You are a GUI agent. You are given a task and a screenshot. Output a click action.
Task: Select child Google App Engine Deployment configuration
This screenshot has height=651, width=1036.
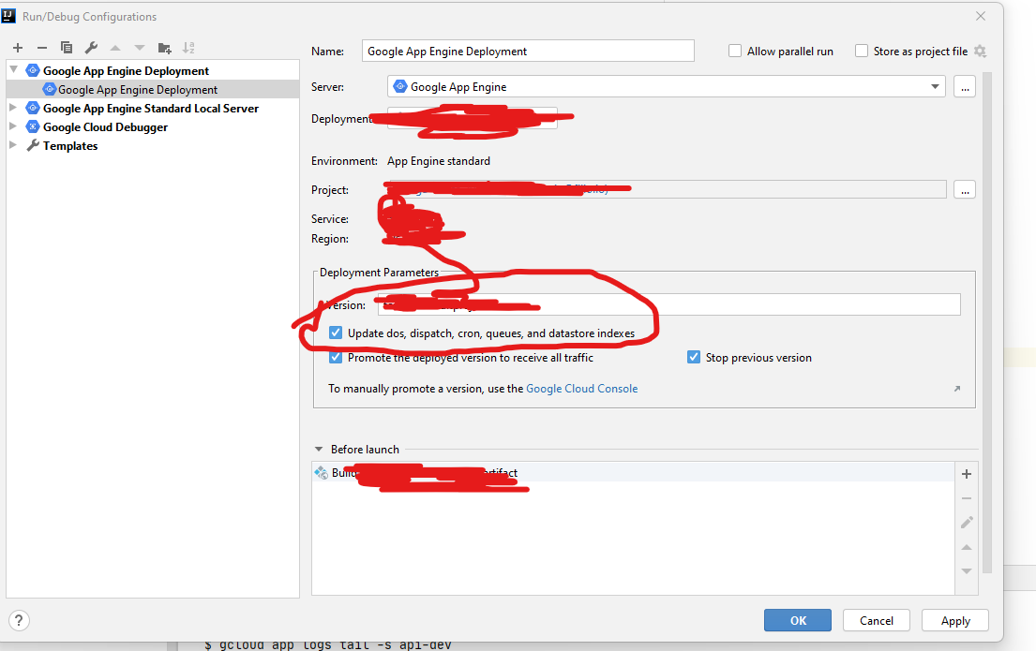point(153,89)
